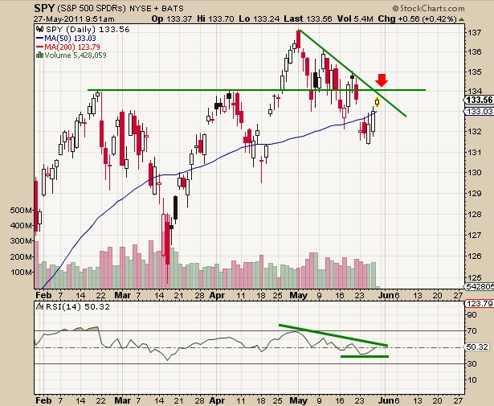Screen dimensions: 494x406
Task: Click the large SPY ticker title
Action: [x=45, y=7]
